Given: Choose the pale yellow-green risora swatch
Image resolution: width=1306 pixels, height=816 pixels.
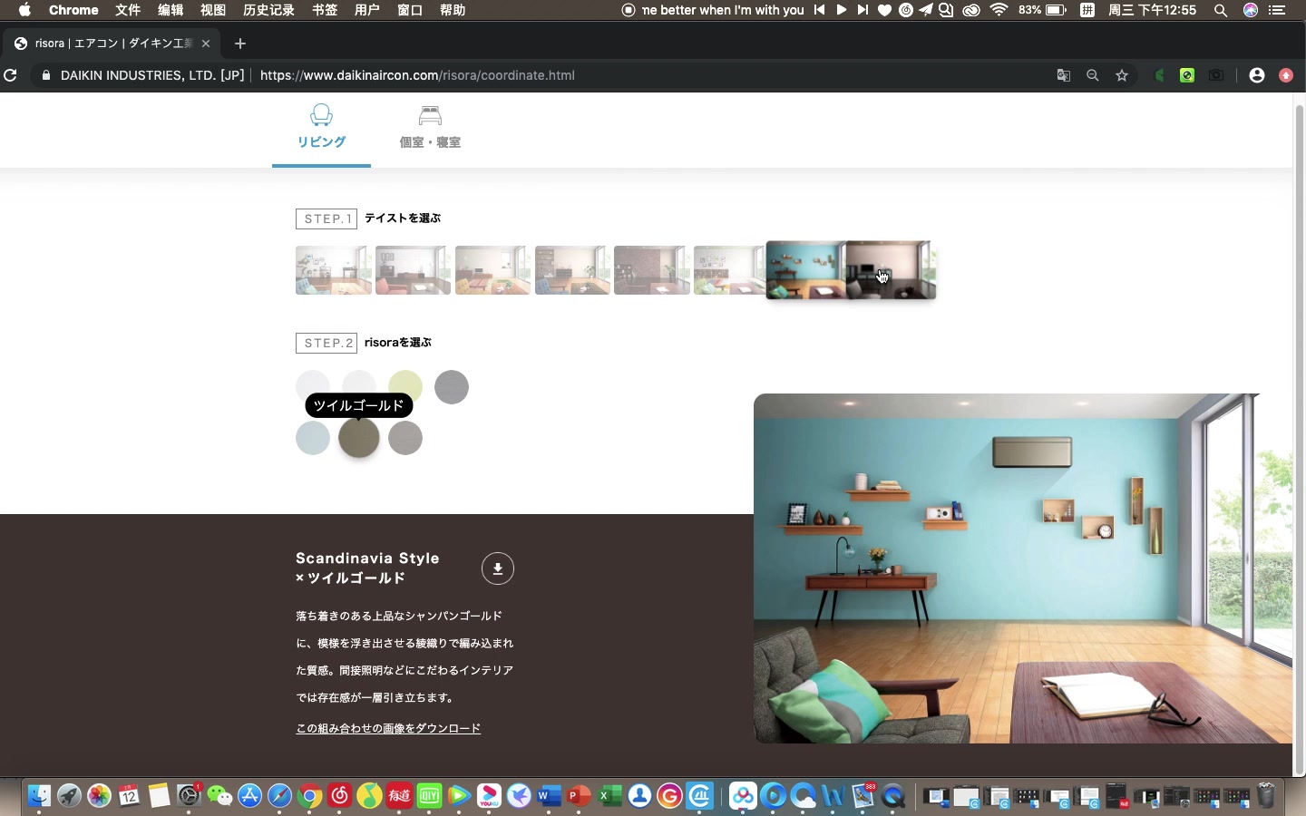Looking at the screenshot, I should click(x=405, y=387).
